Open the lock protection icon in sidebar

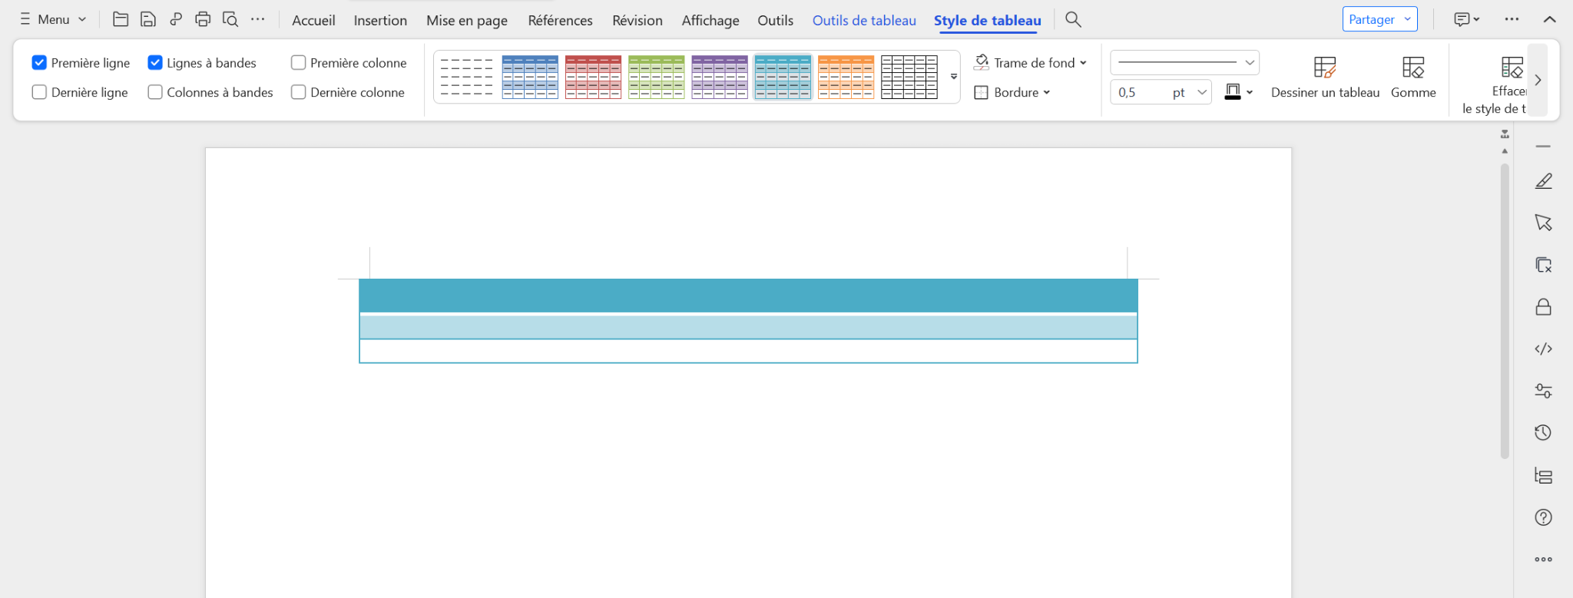click(1544, 307)
